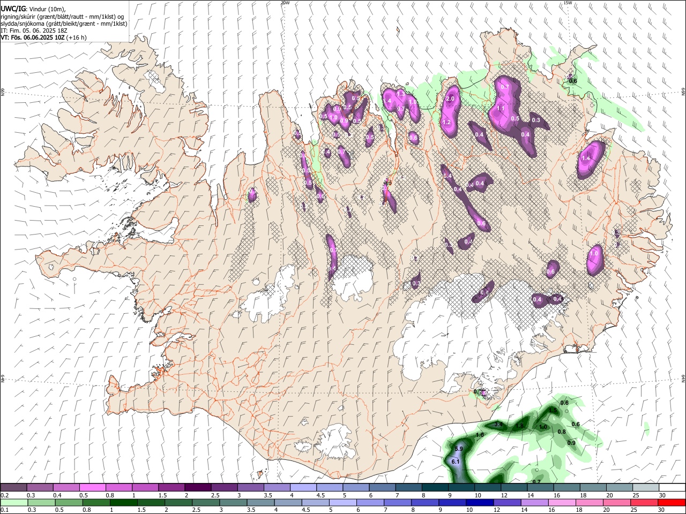Click the snow legend swatch between 8 and 9
This screenshot has width=686, height=514.
434,488
